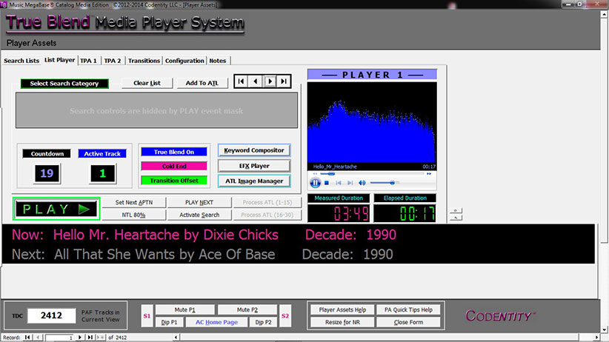
Task: Toggle the True Blend On indicator
Action: [173, 152]
